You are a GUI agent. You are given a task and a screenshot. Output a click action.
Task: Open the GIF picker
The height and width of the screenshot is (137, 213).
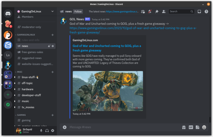click(191, 127)
